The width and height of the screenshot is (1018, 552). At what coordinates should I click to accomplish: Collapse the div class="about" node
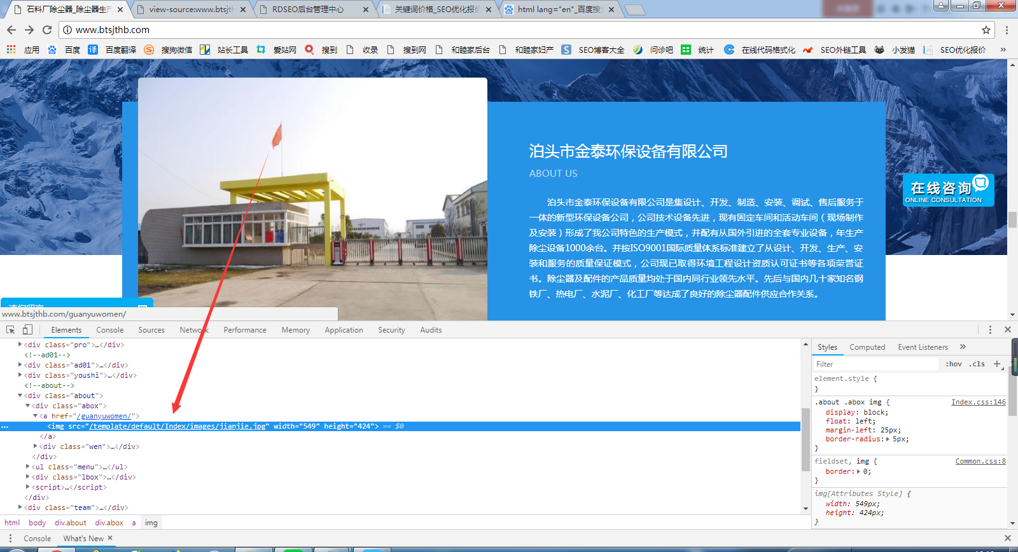point(20,396)
